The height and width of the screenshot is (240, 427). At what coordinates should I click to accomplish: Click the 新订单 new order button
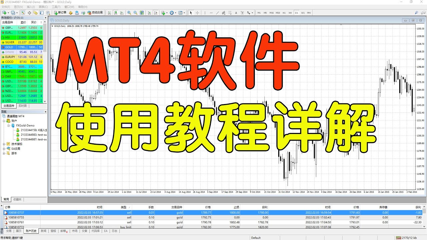pos(60,13)
